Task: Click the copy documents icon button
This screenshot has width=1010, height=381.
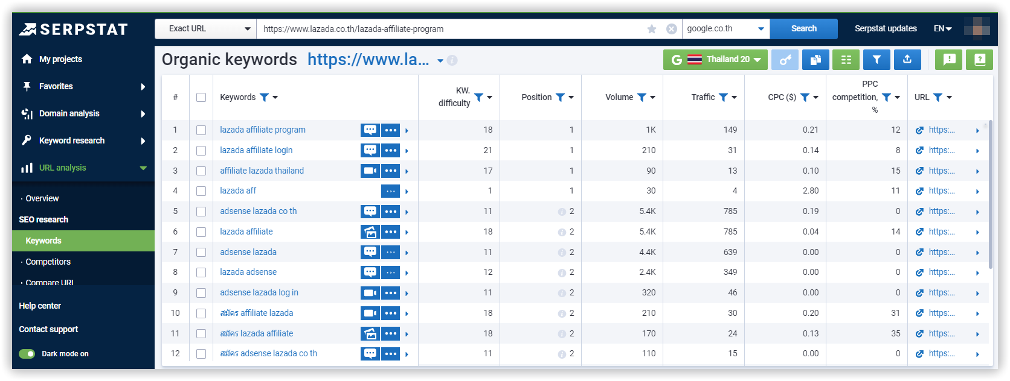Action: click(x=815, y=60)
